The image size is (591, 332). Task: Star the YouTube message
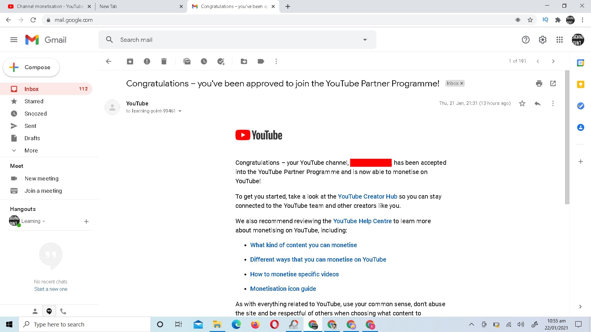522,103
